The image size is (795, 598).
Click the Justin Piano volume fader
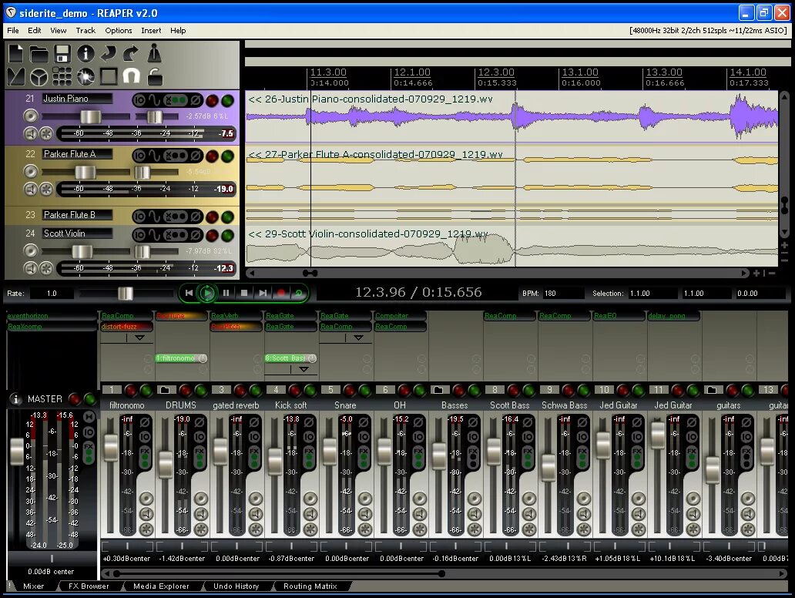(x=90, y=116)
